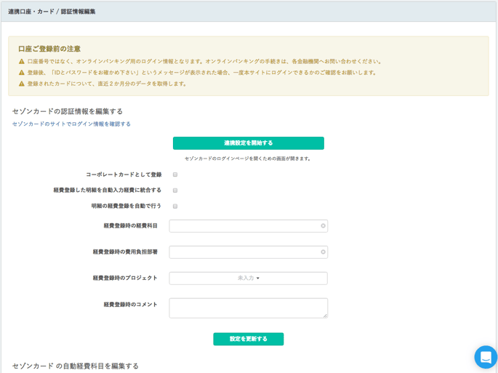Click 設定を更新する button
This screenshot has width=498, height=373.
249,339
